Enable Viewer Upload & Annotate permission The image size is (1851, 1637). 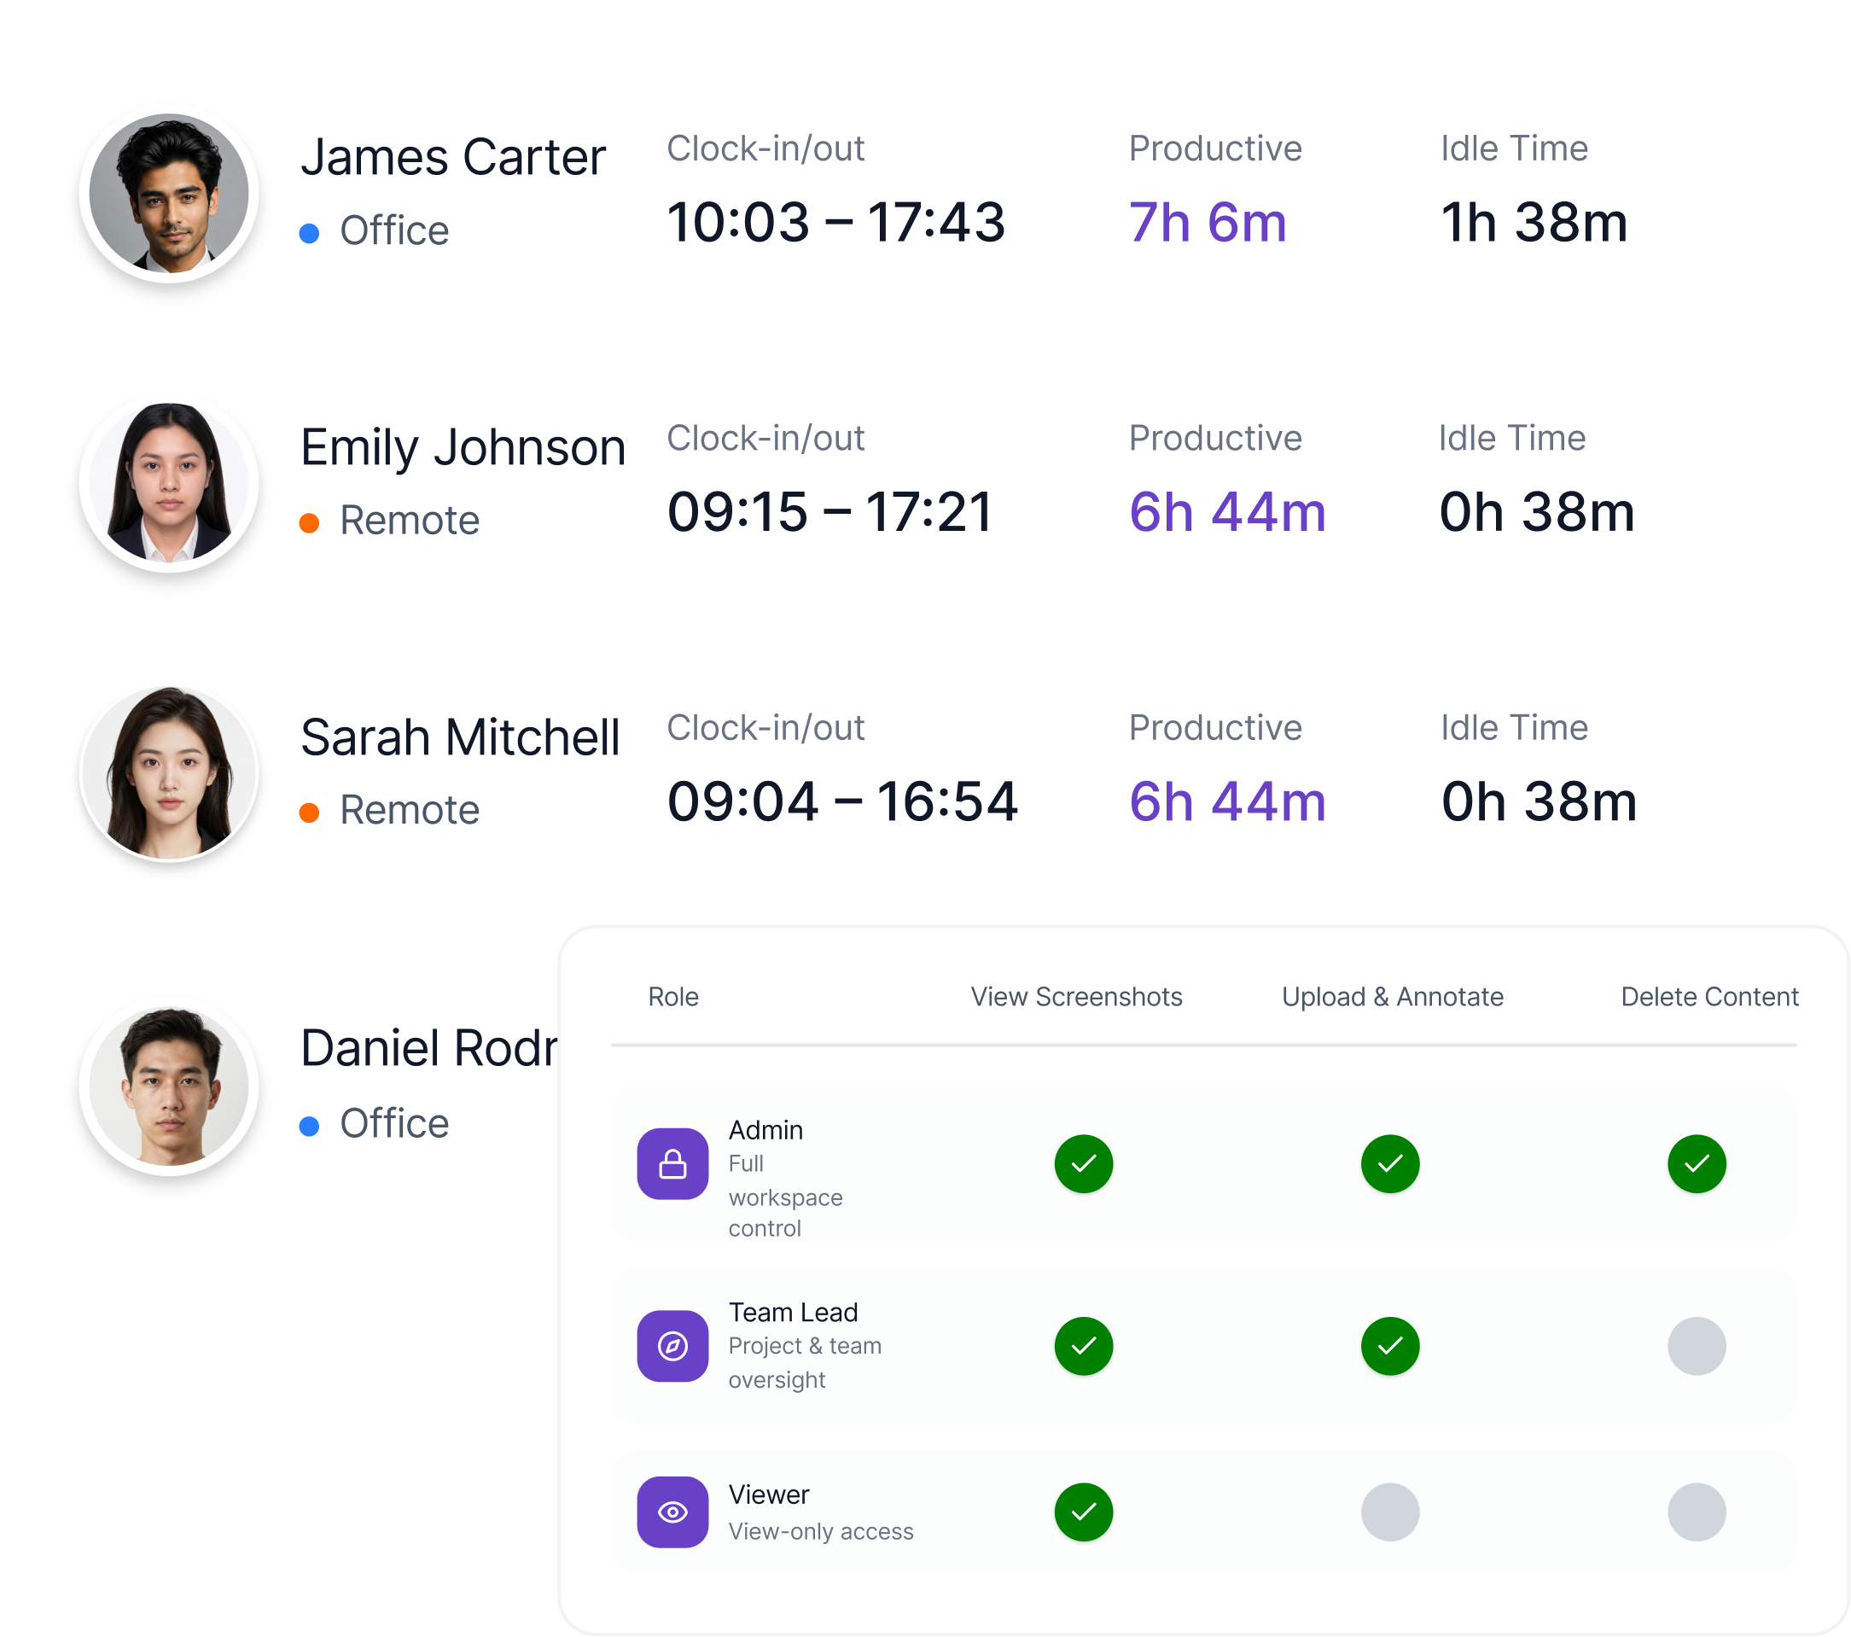pyautogui.click(x=1390, y=1511)
